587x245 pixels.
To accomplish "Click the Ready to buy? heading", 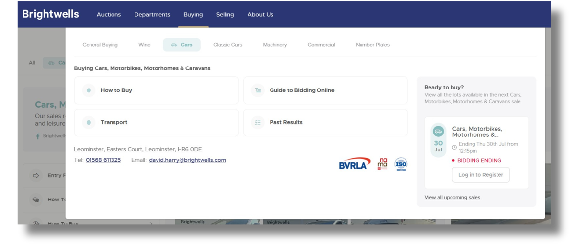I will 444,88.
